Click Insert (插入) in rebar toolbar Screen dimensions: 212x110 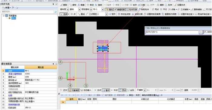88,95
